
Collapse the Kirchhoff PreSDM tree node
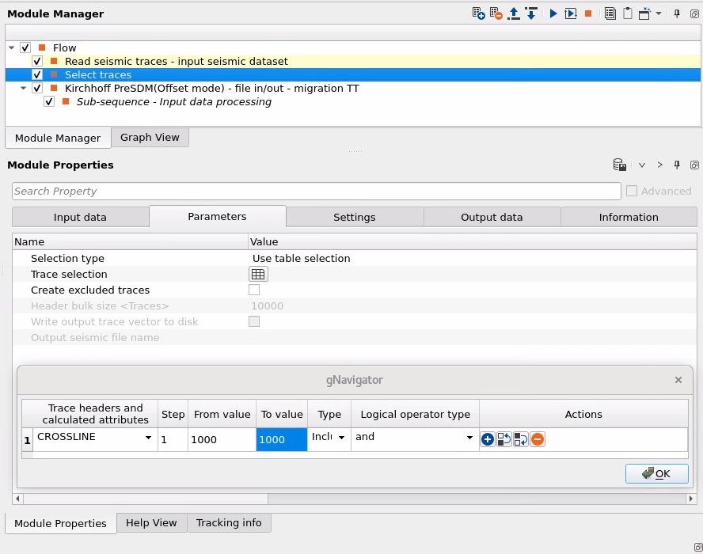(x=23, y=88)
